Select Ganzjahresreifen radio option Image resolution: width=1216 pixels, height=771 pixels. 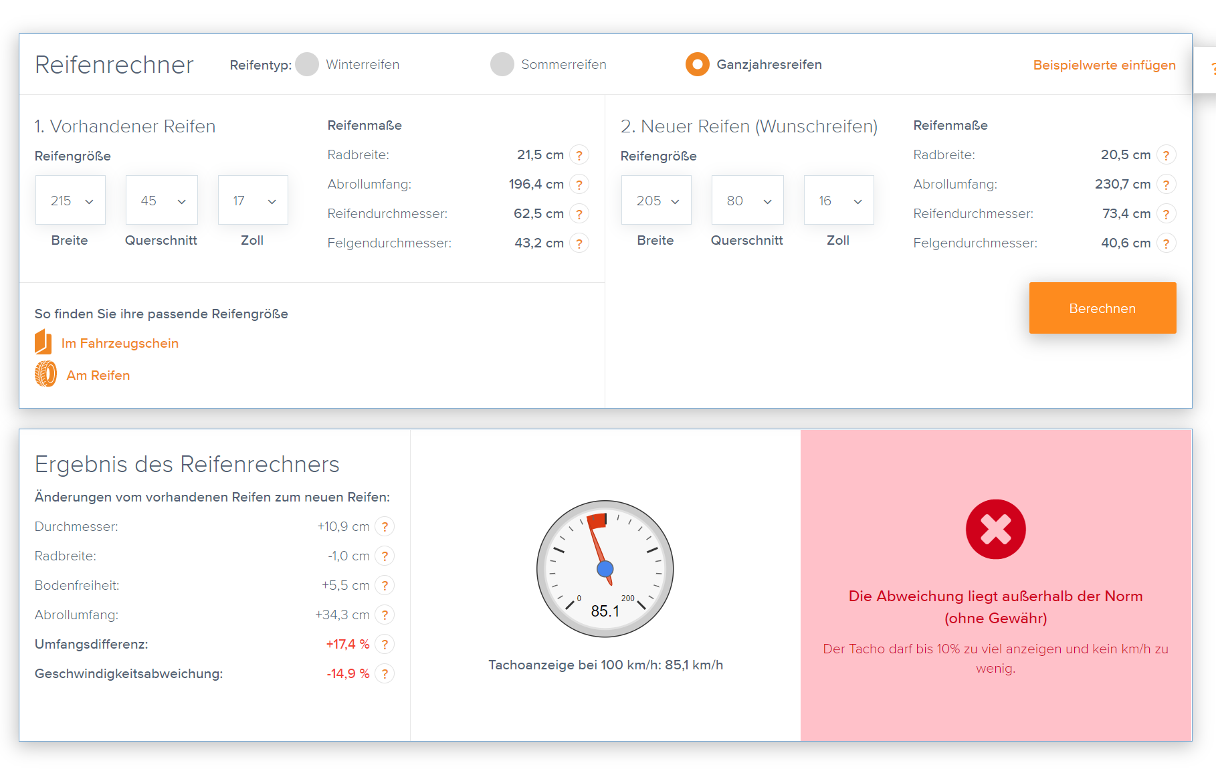(698, 64)
